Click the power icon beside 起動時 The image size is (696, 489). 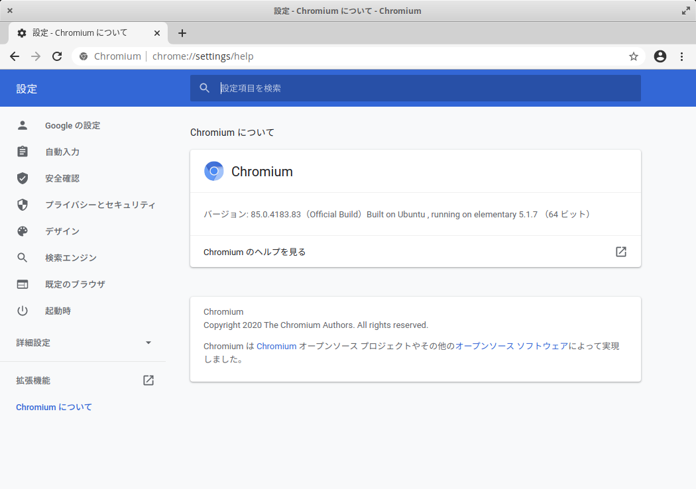click(23, 311)
